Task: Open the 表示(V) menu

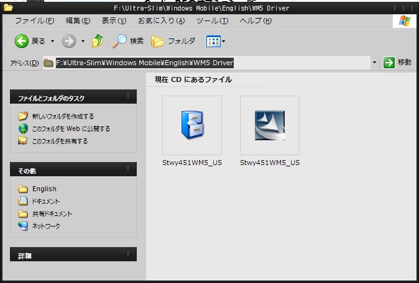Action: click(114, 21)
